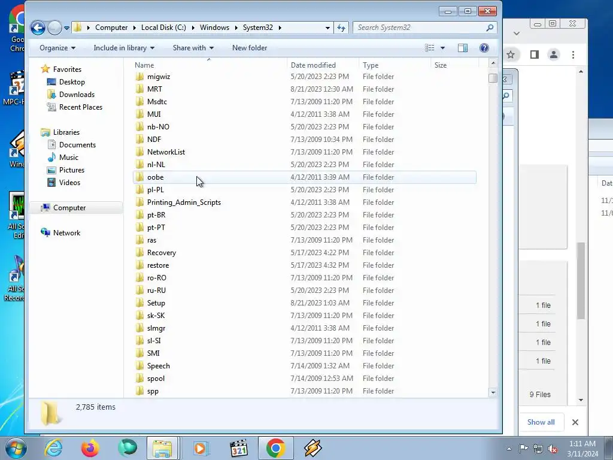Open recent locations dropdown beside forward arrow
This screenshot has height=460, width=613.
click(x=67, y=28)
